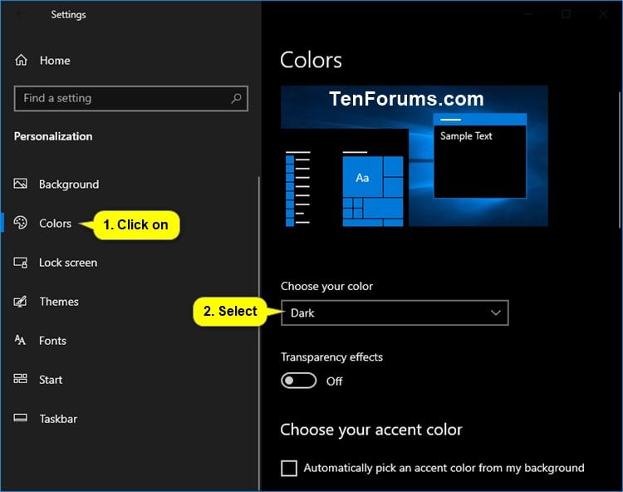The image size is (623, 492).
Task: Open Taskbar settings
Action: (x=58, y=419)
